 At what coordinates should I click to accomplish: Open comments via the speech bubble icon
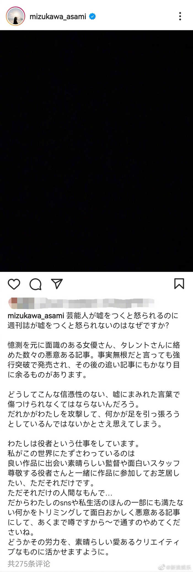pyautogui.click(x=36, y=284)
